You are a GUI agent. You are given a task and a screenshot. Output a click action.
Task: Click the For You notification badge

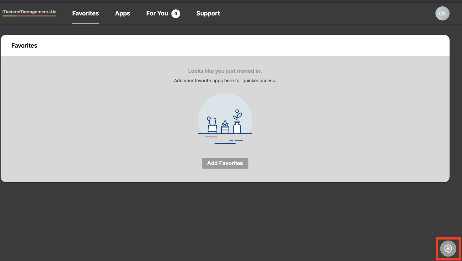click(x=176, y=13)
